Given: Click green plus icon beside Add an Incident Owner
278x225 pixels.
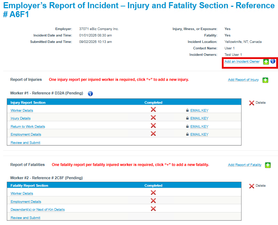Looking at the screenshot, I should click(266, 62).
